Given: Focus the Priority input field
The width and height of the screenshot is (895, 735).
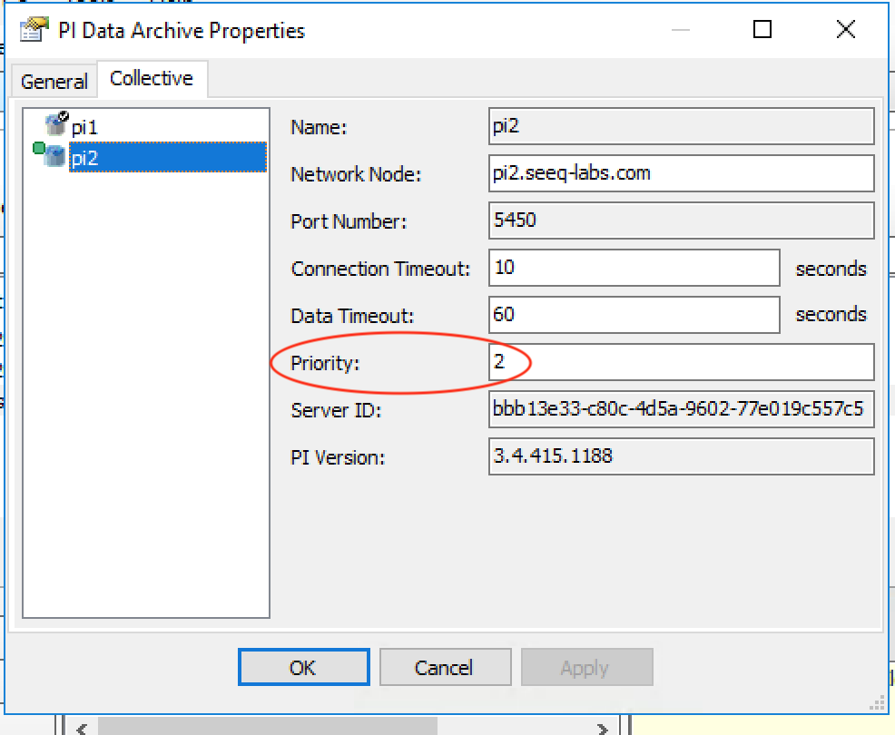Looking at the screenshot, I should [x=681, y=362].
